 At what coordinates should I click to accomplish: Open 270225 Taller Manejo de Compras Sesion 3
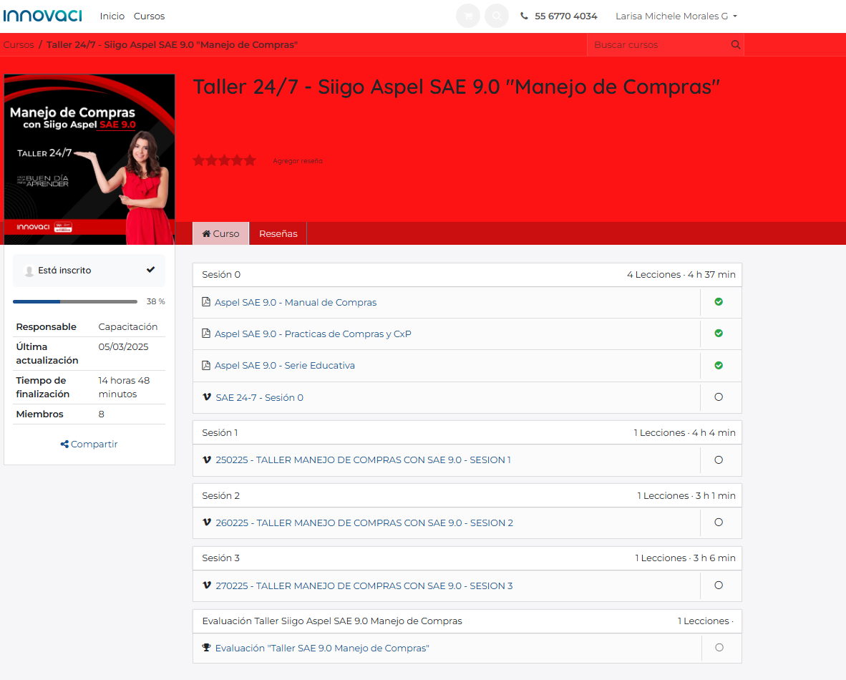pyautogui.click(x=364, y=586)
